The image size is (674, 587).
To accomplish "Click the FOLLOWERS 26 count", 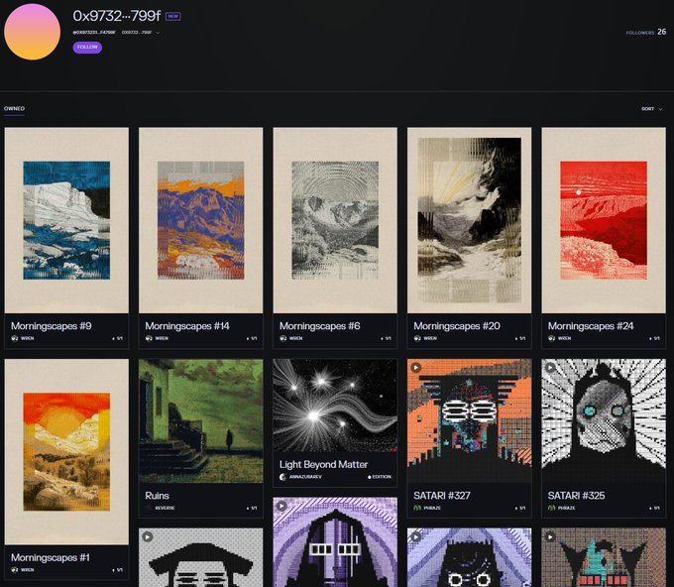I will [x=646, y=33].
